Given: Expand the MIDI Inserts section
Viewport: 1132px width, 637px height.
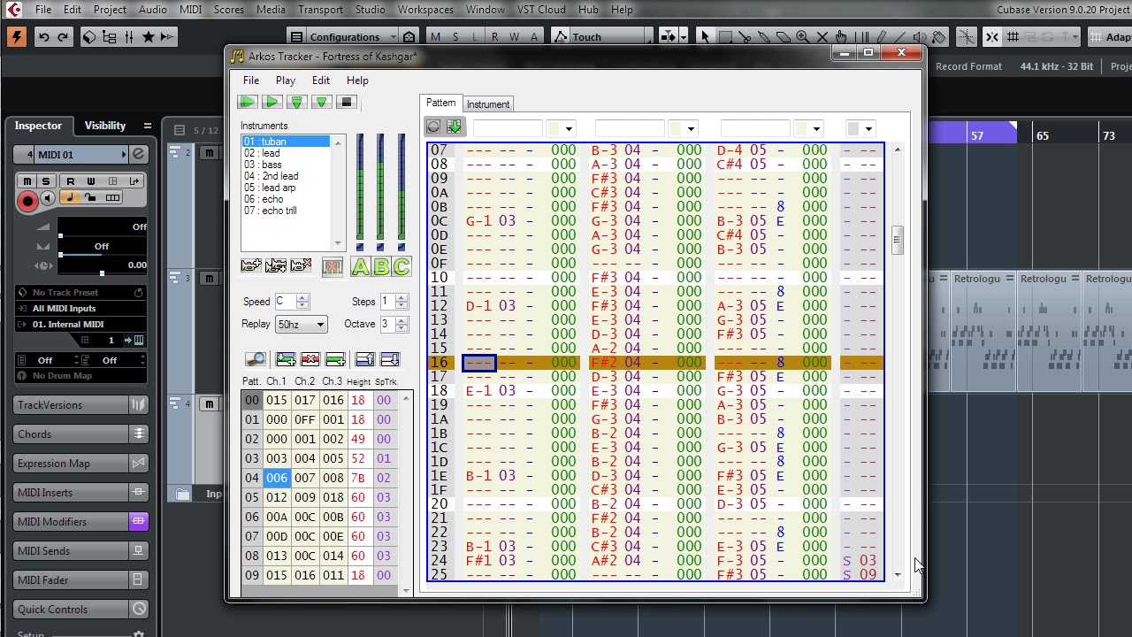Looking at the screenshot, I should tap(80, 493).
